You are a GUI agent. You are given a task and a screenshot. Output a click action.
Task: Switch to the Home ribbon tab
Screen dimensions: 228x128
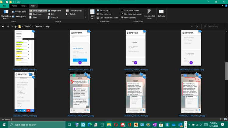(x=14, y=6)
